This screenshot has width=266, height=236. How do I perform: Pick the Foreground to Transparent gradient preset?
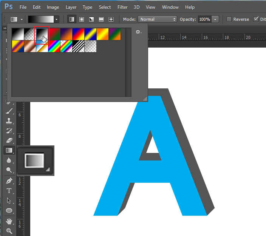click(x=30, y=34)
